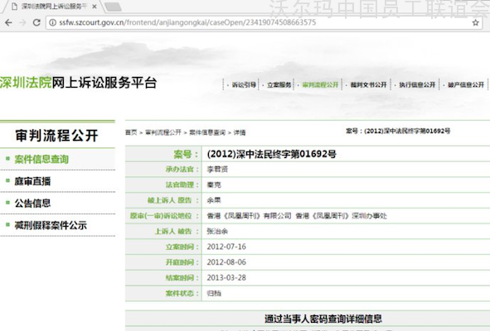The height and width of the screenshot is (331, 490).
Task: Click the 审判流程公开 sidebar heading
Action: pyautogui.click(x=57, y=135)
